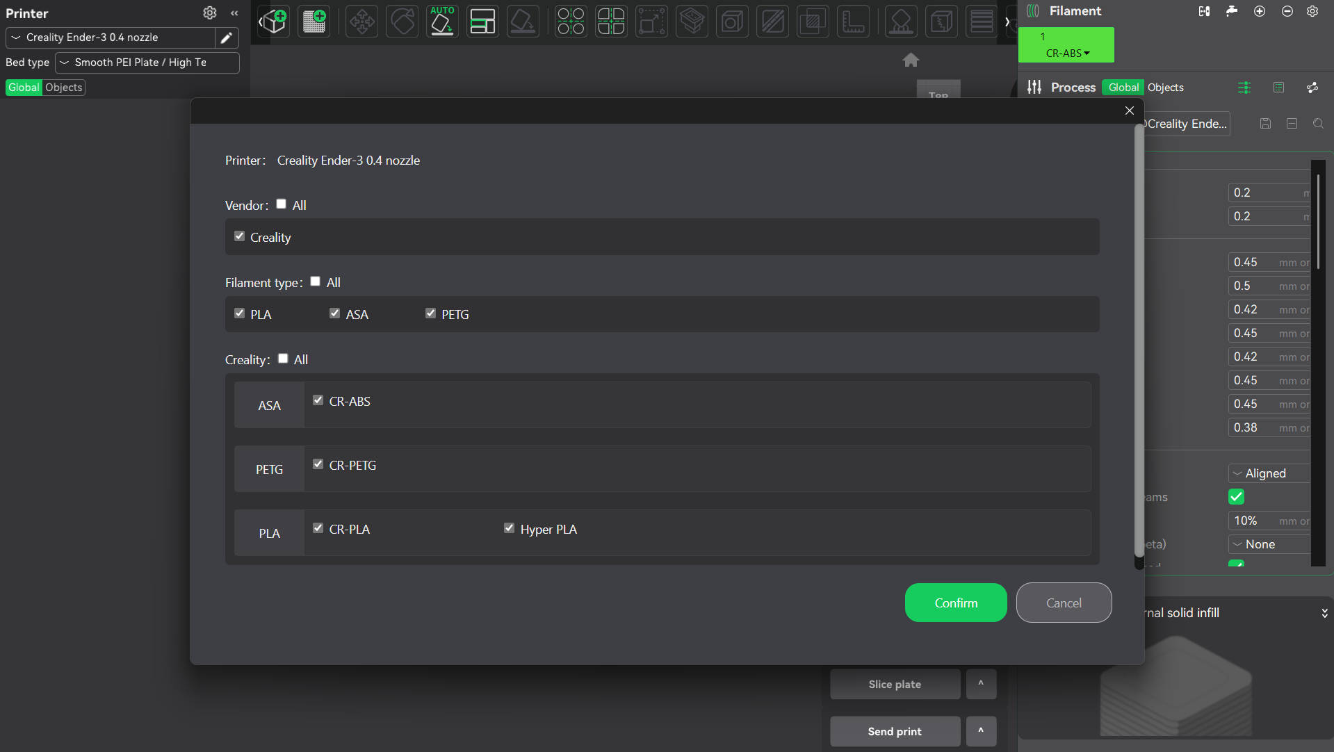The width and height of the screenshot is (1334, 752).
Task: Select the Lay on face tool
Action: point(523,22)
